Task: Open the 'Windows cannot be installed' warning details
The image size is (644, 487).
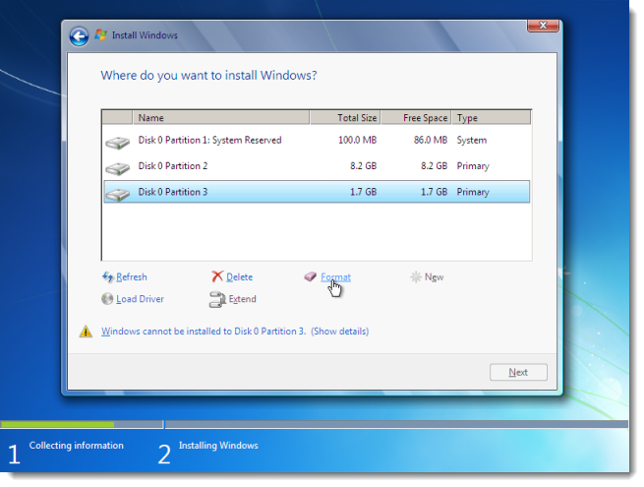Action: tap(235, 332)
